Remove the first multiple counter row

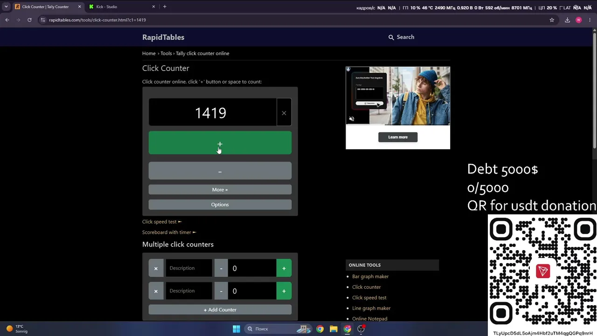click(156, 268)
